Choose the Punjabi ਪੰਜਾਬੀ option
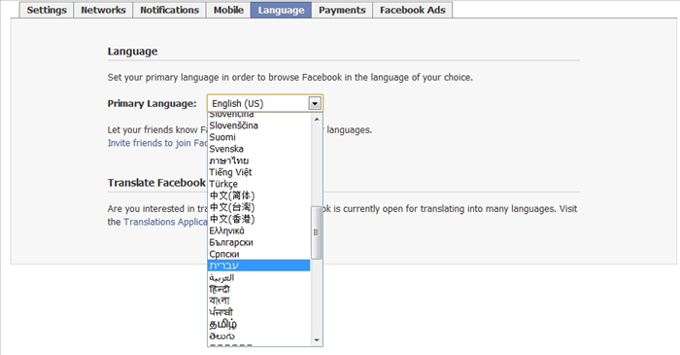This screenshot has width=680, height=355. (x=259, y=312)
